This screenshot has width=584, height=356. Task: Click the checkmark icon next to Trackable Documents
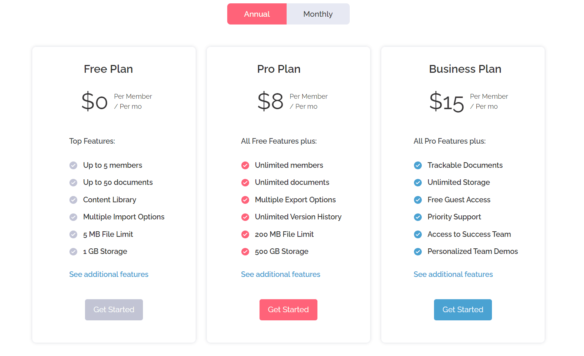click(x=418, y=165)
